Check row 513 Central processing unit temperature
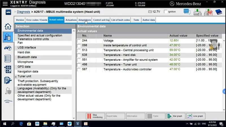 point(79,51)
